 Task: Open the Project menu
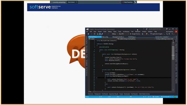point(100,32)
